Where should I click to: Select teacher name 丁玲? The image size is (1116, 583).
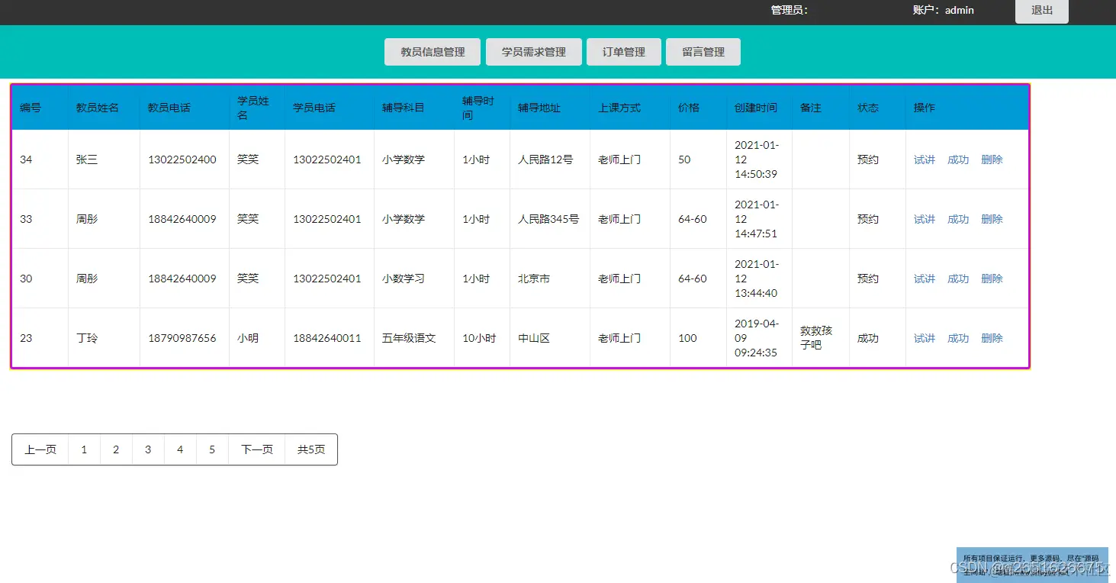tap(87, 338)
